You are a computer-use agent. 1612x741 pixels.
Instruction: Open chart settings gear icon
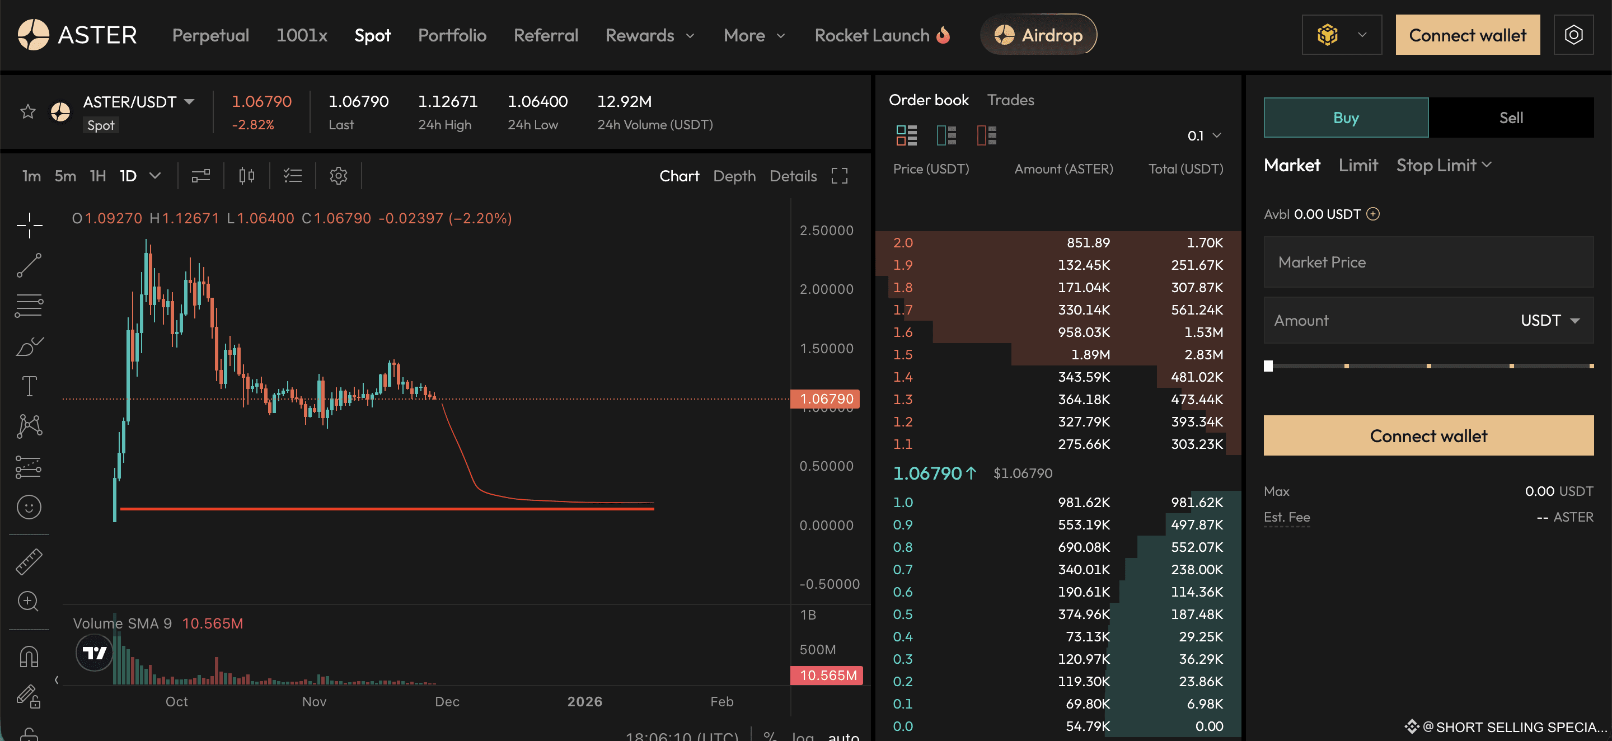point(339,176)
